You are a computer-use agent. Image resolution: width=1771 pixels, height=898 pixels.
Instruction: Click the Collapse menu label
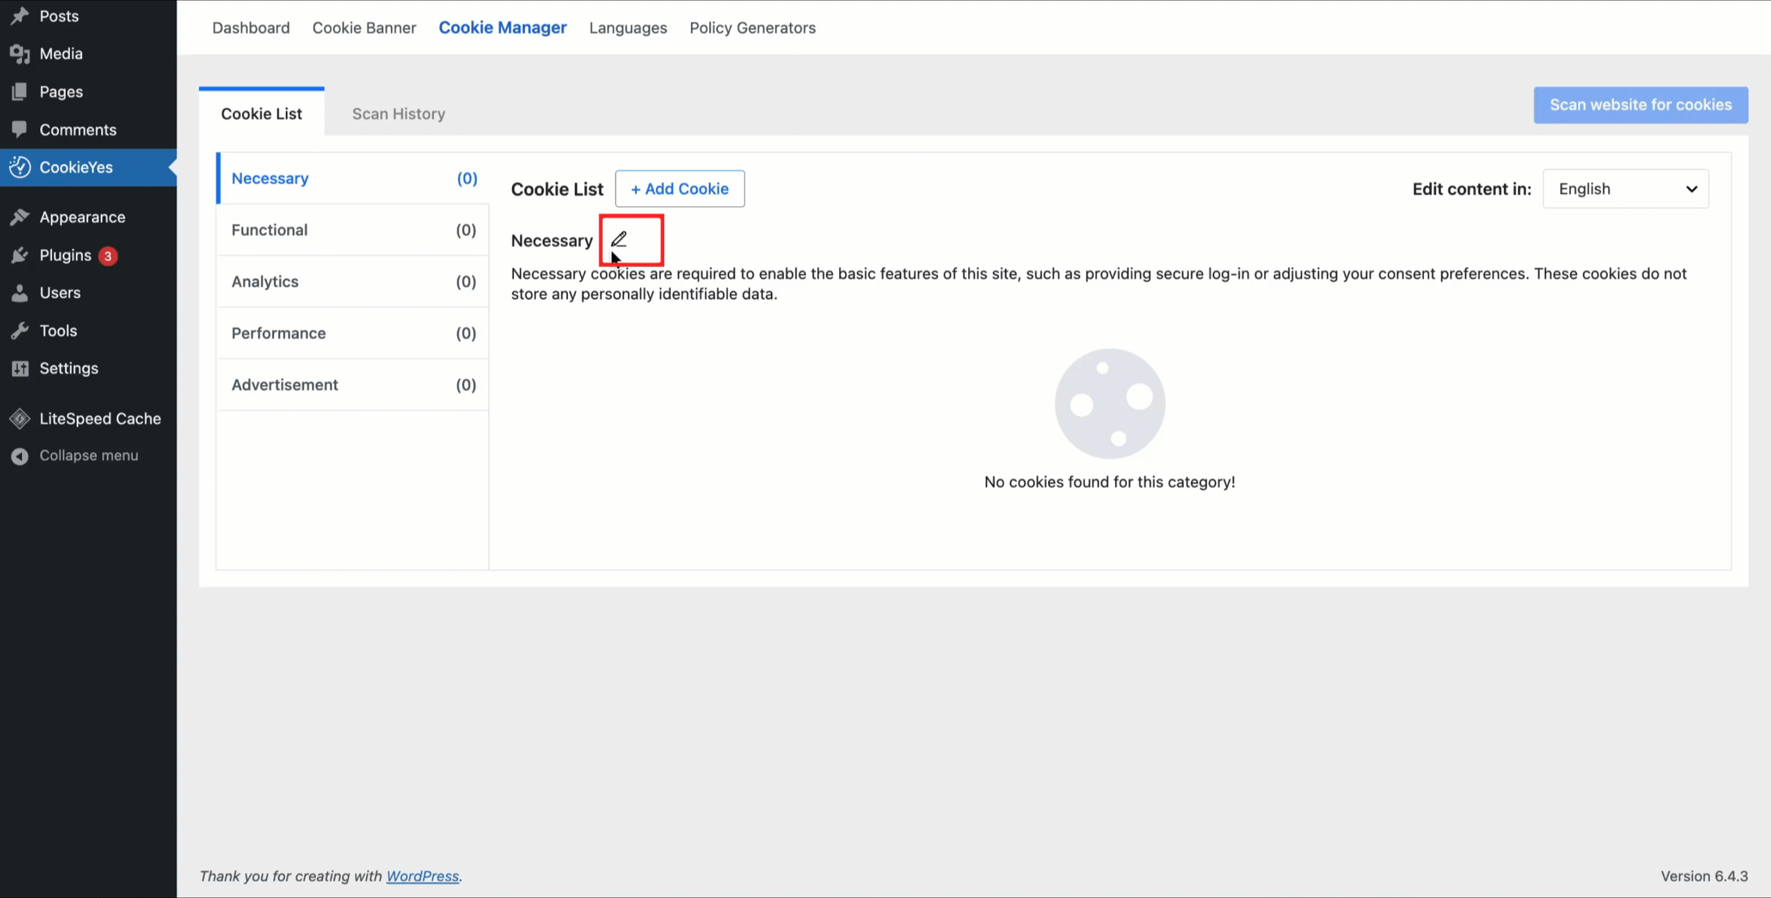tap(89, 456)
